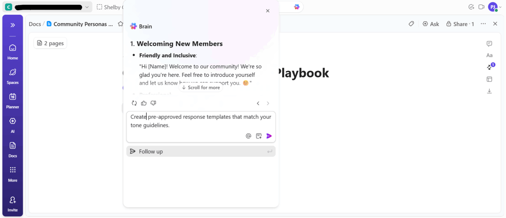
Task: Open the 2 pages panel
Action: click(50, 43)
